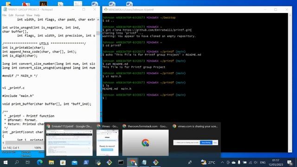Open Notepad Format menu
The height and width of the screenshot is (167, 297).
pyautogui.click(x=19, y=15)
